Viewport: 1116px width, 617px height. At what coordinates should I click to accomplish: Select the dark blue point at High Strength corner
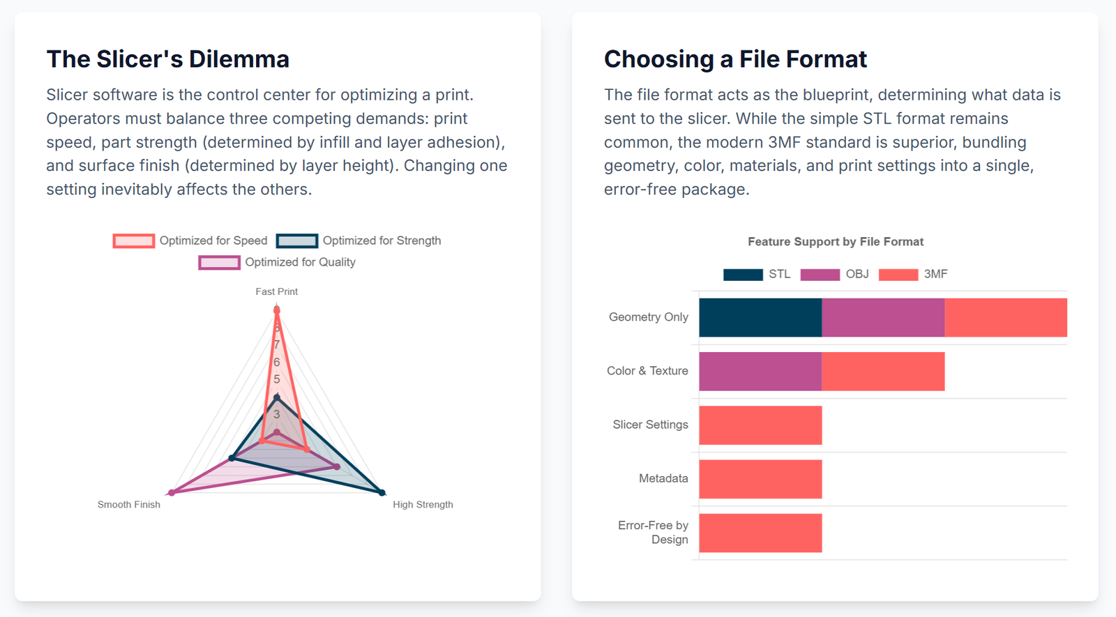click(x=382, y=492)
